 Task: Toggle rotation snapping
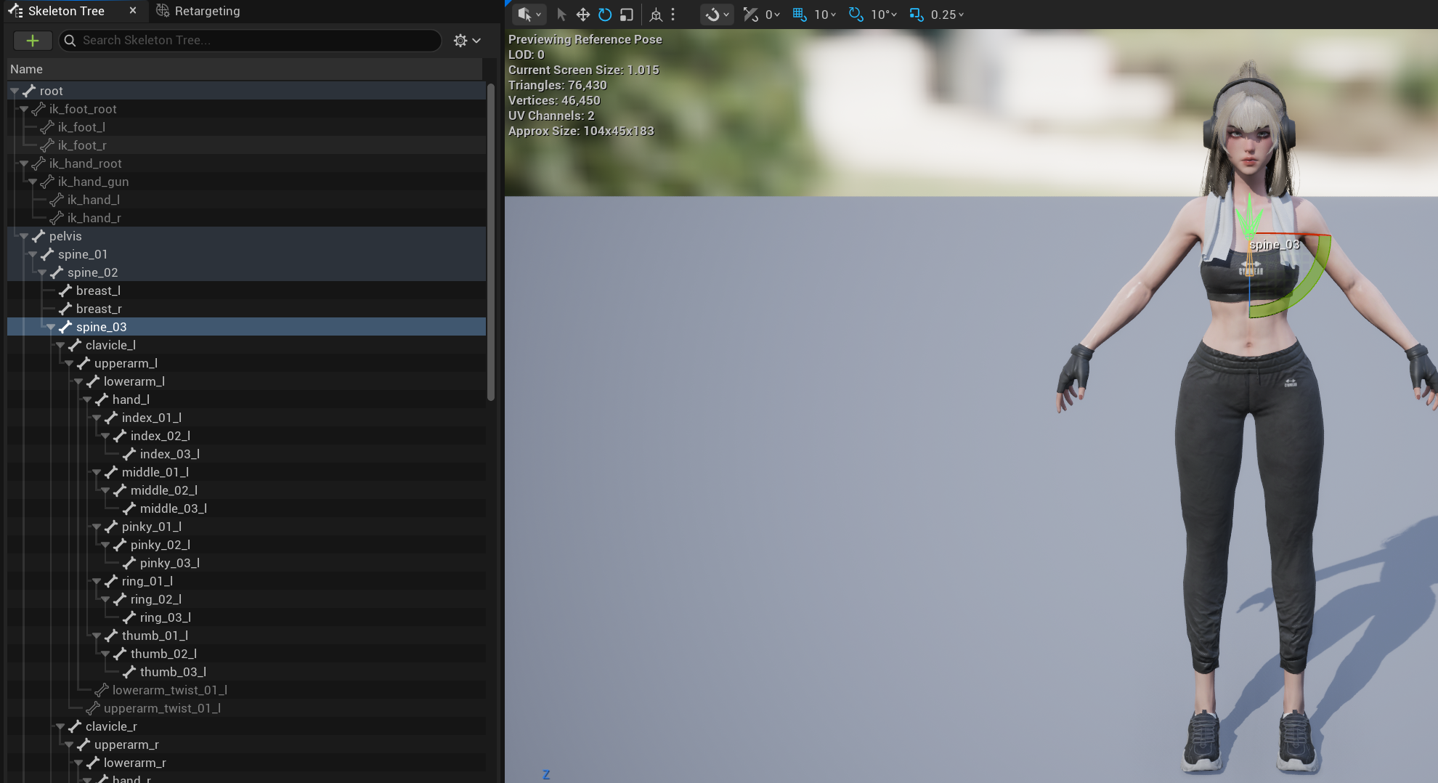tap(856, 15)
